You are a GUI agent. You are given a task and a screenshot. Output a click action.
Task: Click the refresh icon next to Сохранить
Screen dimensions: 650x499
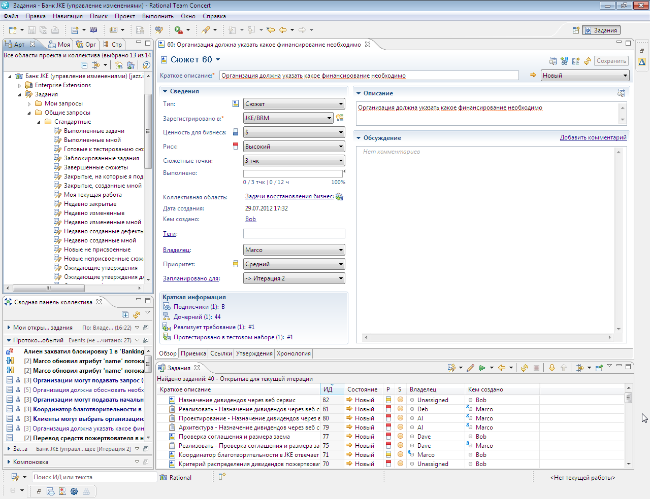coord(588,61)
